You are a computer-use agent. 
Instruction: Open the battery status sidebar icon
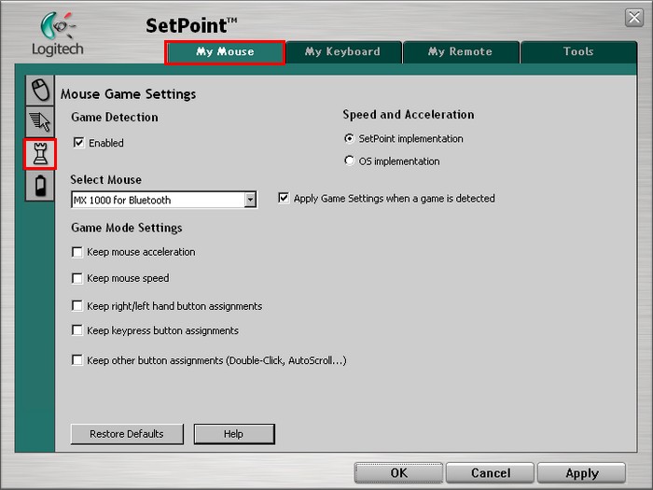coord(40,186)
